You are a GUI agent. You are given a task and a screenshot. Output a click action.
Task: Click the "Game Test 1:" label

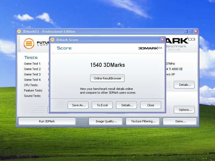coord(33,64)
